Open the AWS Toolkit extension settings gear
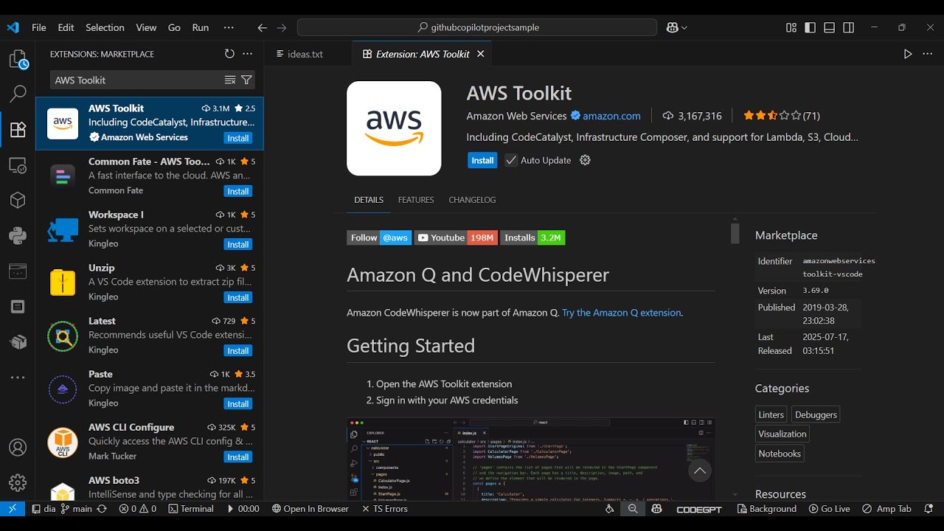The height and width of the screenshot is (531, 944). tap(585, 160)
